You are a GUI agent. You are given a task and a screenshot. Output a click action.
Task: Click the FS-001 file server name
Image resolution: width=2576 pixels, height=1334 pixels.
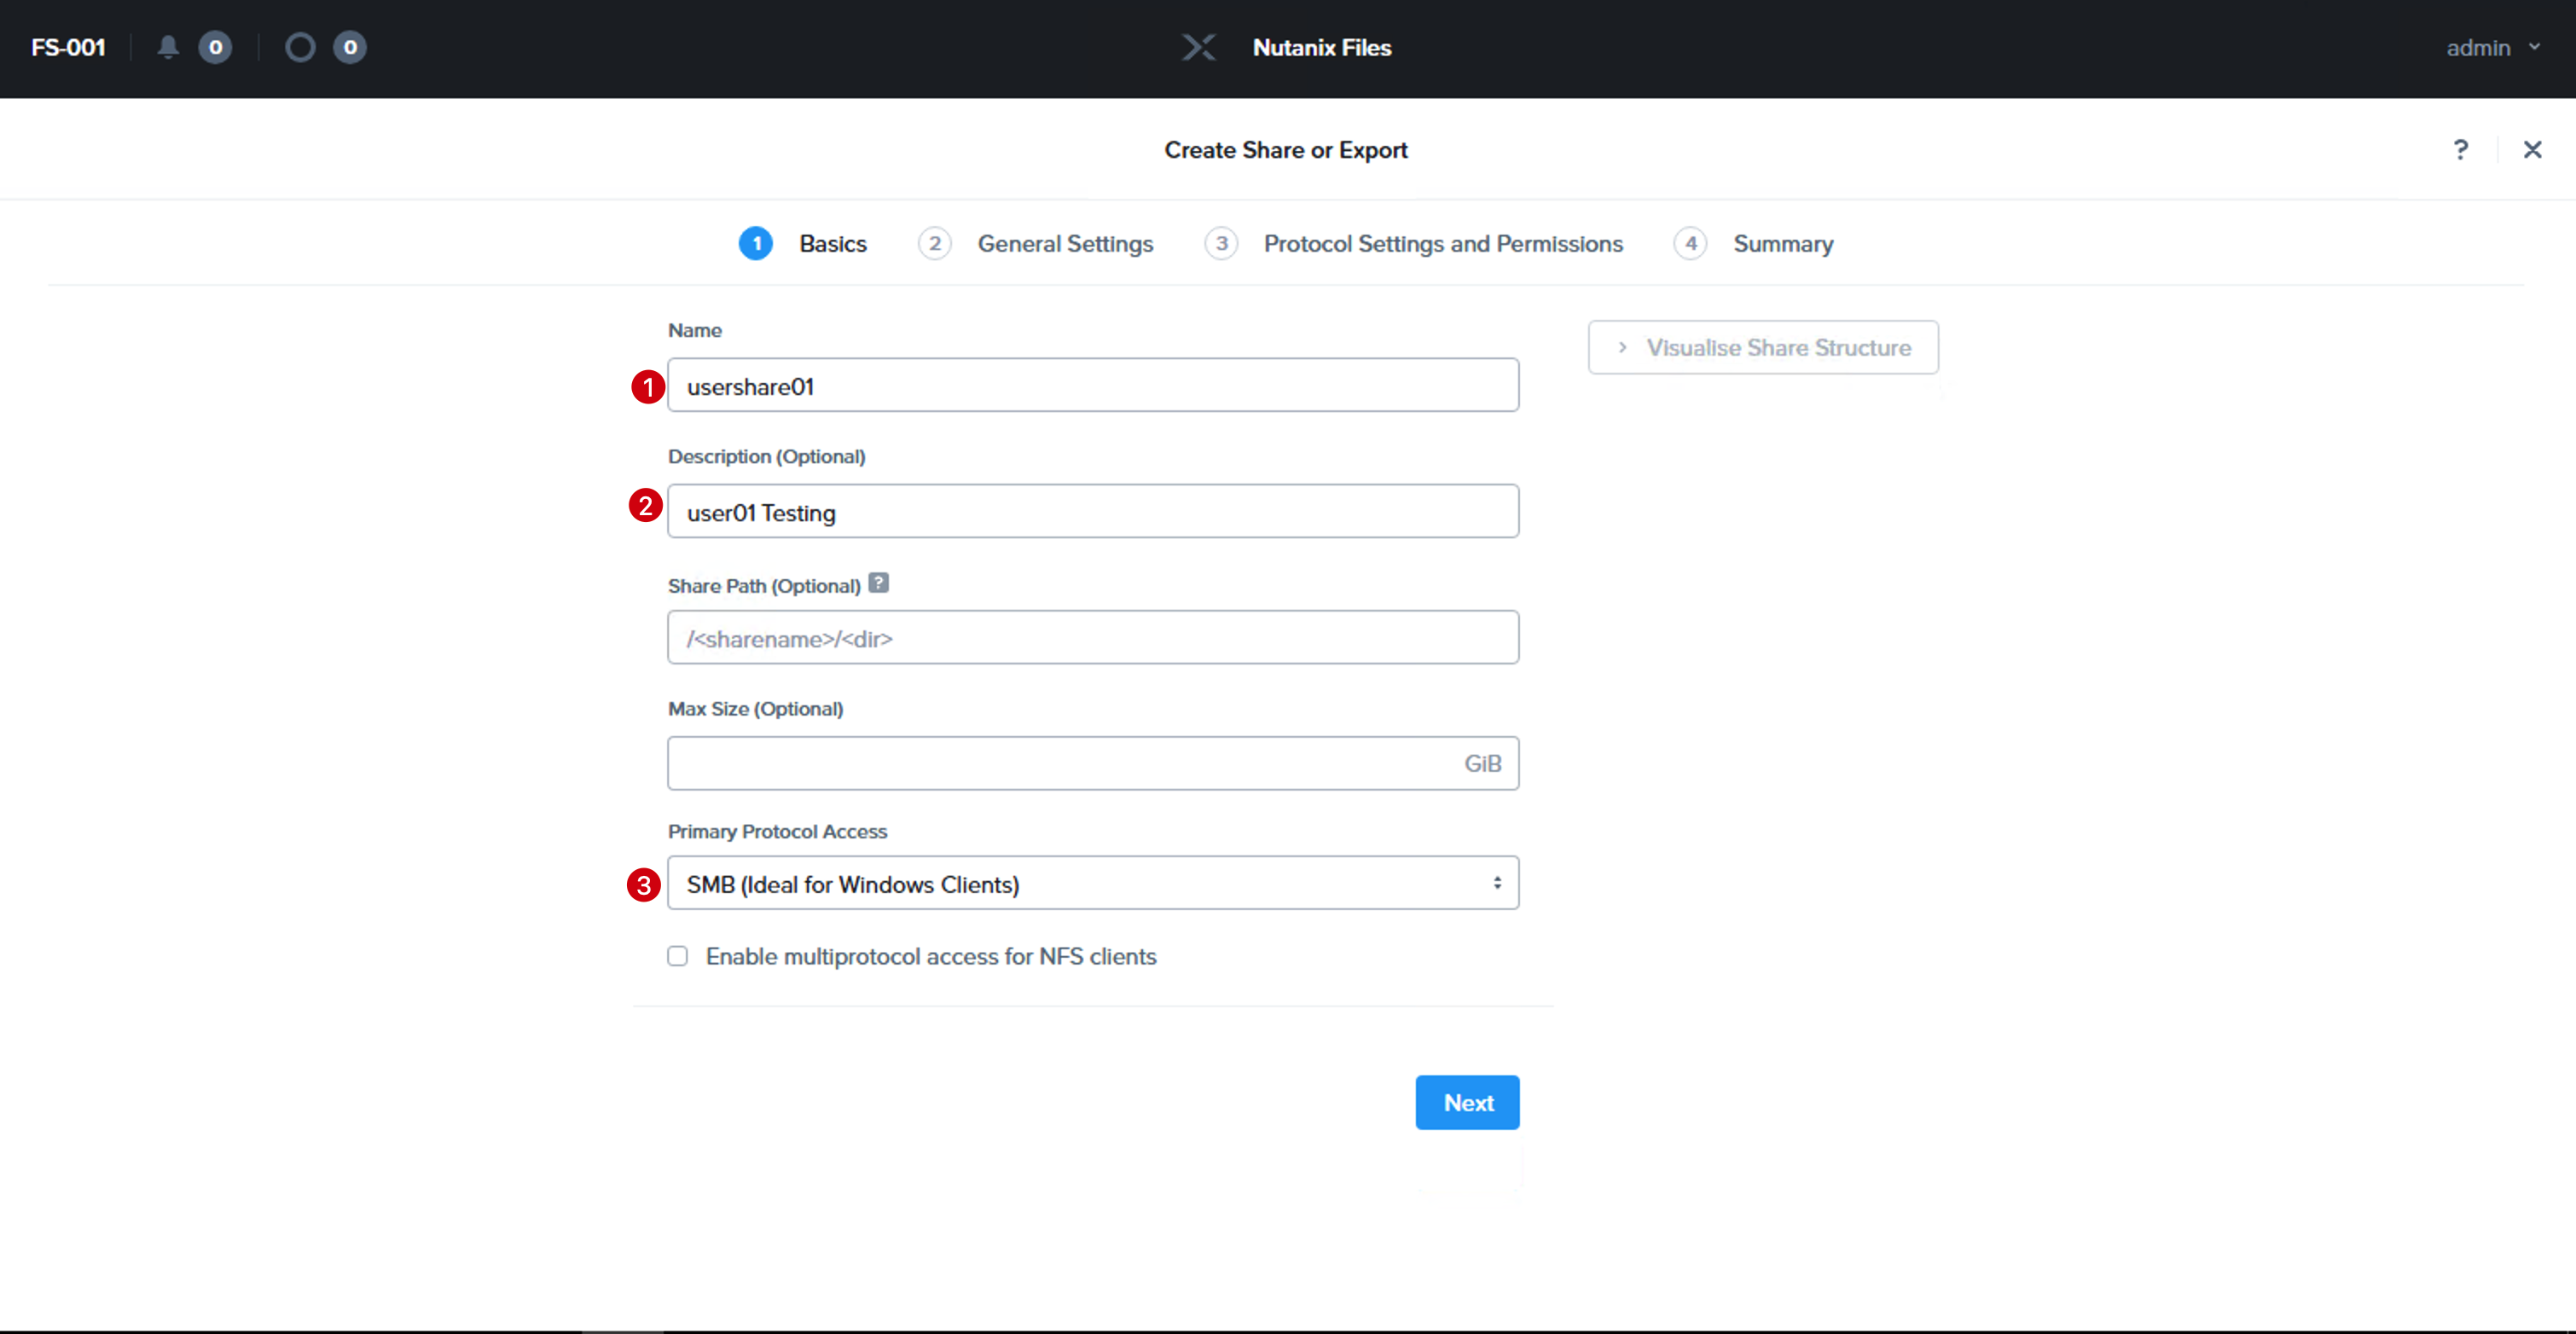coord(68,47)
